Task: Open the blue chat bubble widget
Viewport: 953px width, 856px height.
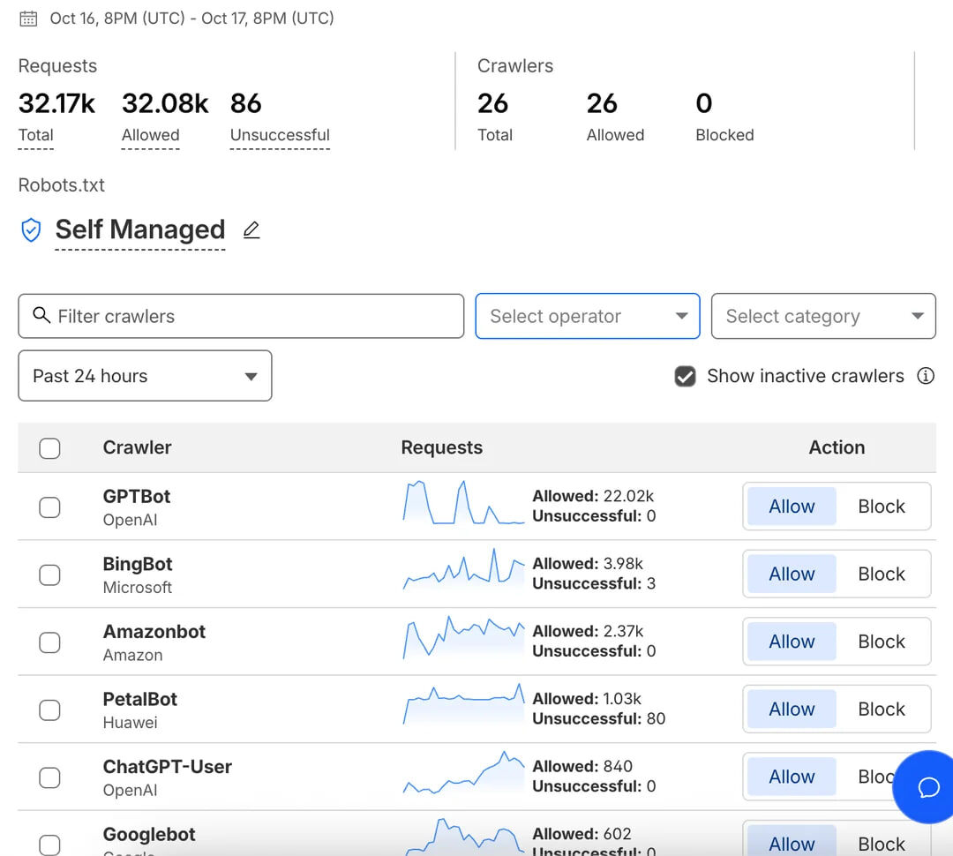Action: pyautogui.click(x=927, y=786)
